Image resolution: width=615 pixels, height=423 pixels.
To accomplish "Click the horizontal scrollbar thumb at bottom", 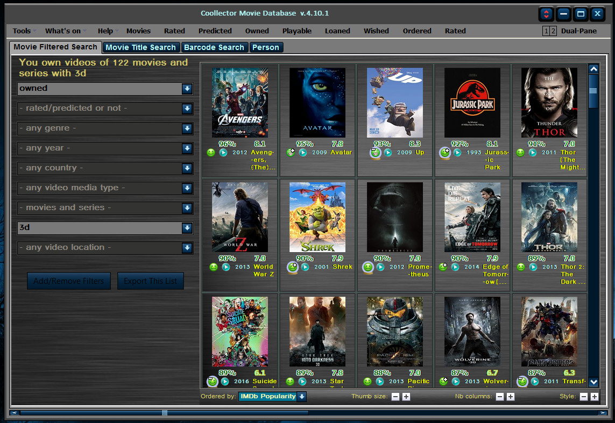I will pyautogui.click(x=164, y=412).
